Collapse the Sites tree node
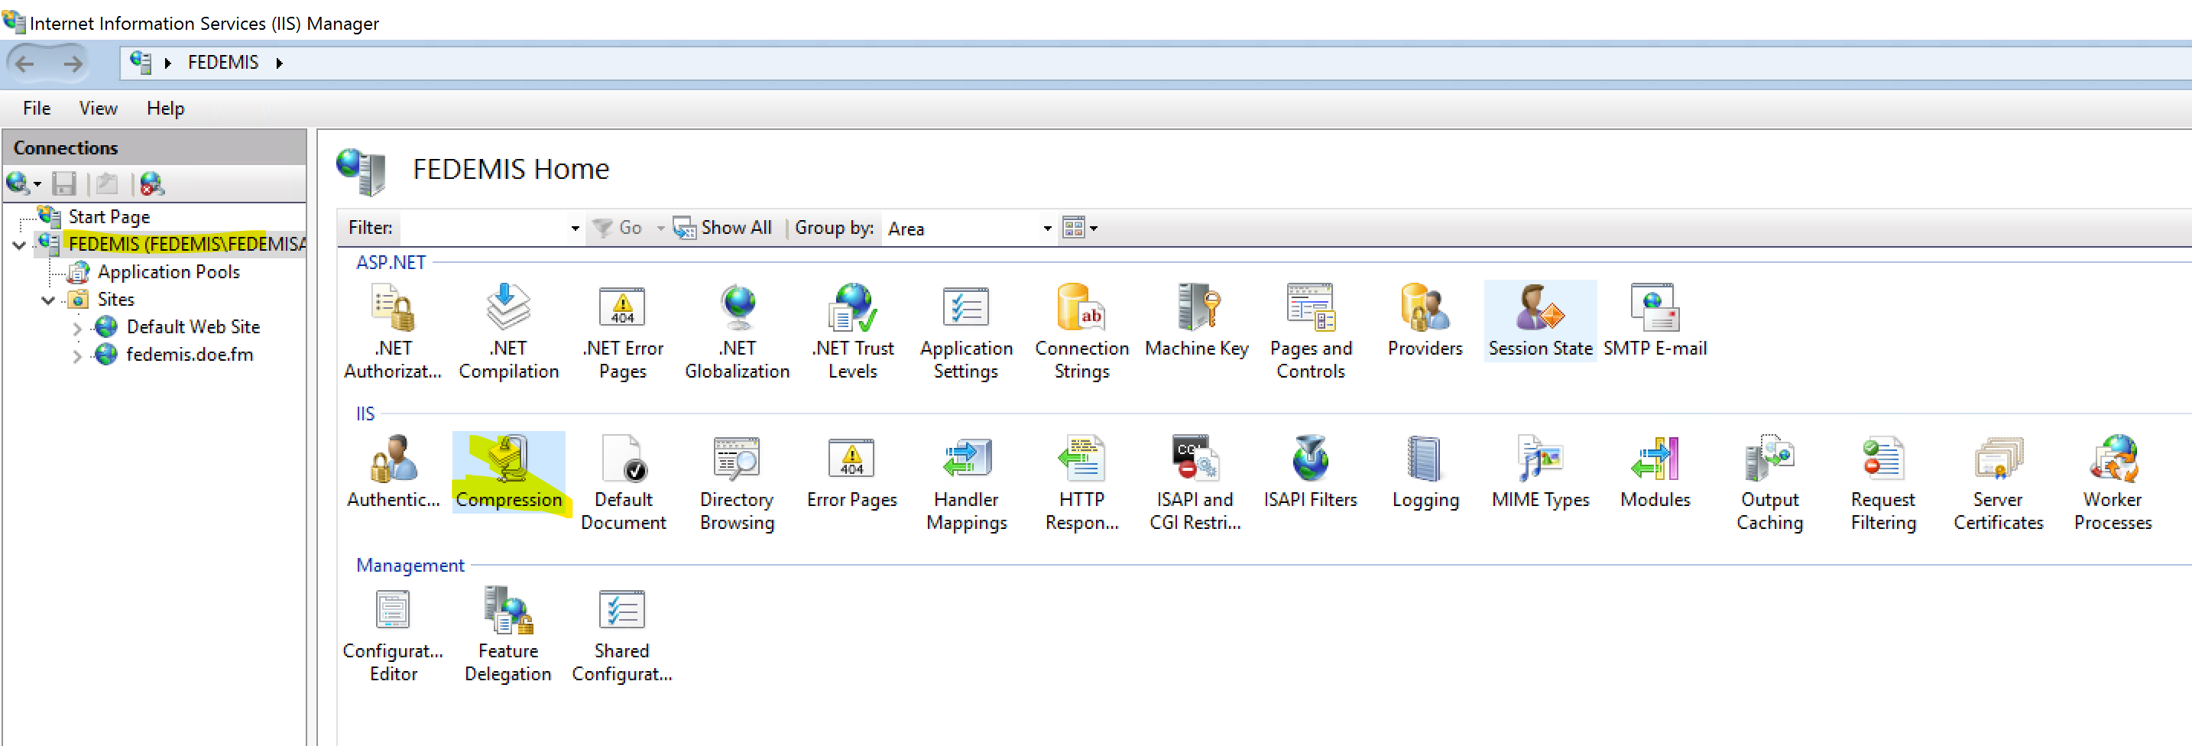The width and height of the screenshot is (2192, 746). (x=48, y=300)
